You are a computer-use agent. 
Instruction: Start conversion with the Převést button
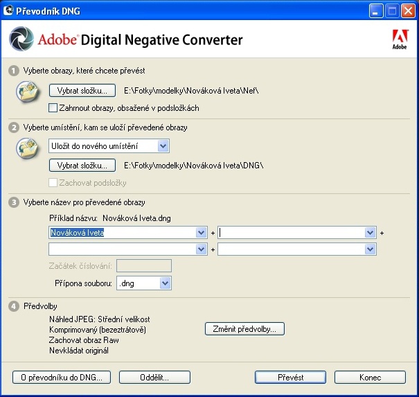coord(289,377)
